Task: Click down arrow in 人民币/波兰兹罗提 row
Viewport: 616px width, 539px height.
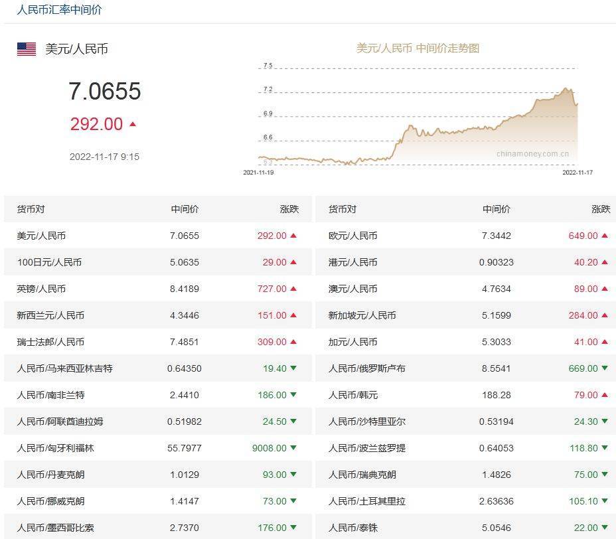Action: (605, 448)
